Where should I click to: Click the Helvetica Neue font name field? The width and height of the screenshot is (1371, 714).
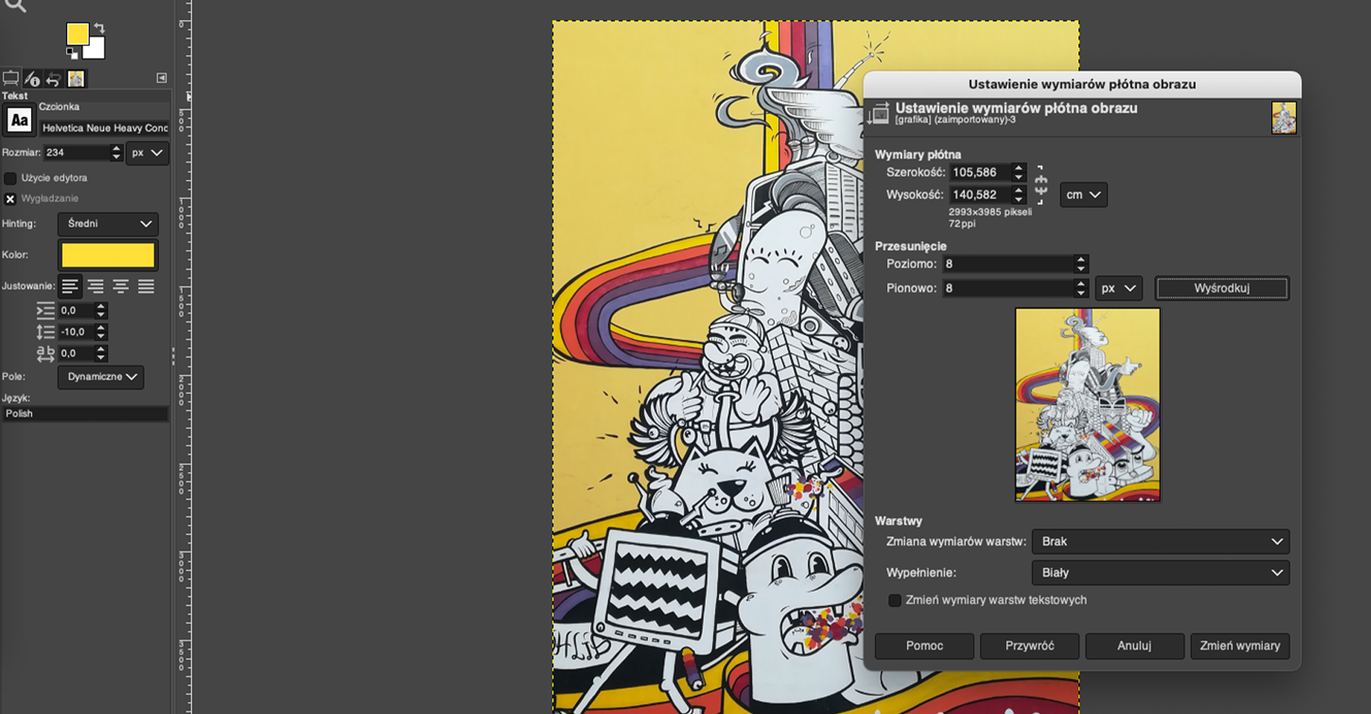point(104,128)
